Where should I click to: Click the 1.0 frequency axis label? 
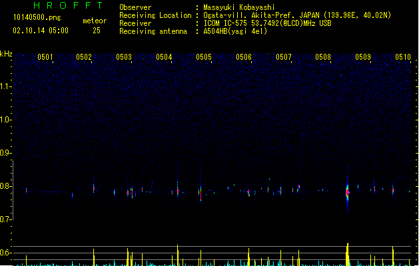tap(5, 120)
